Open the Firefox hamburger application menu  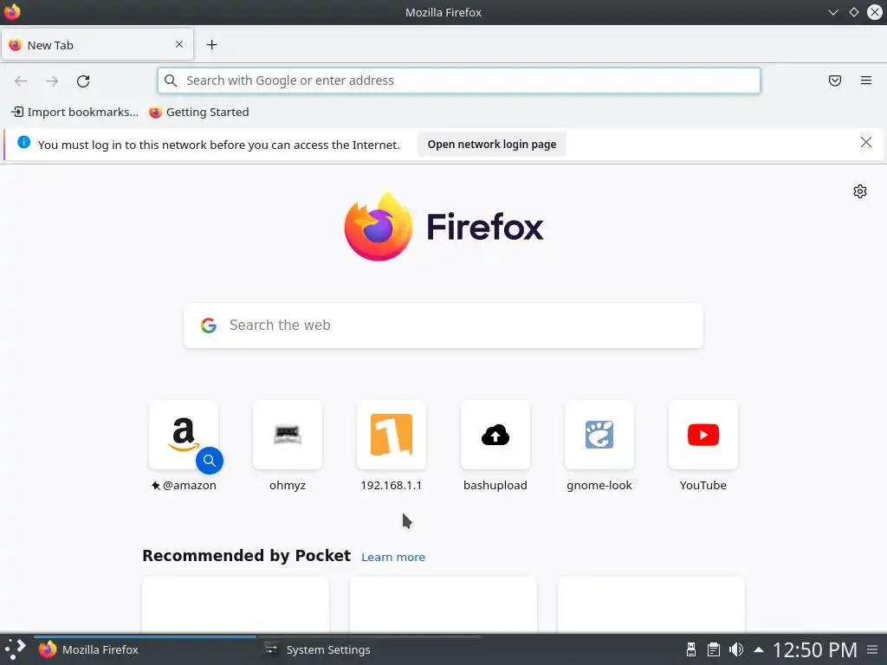pyautogui.click(x=866, y=81)
